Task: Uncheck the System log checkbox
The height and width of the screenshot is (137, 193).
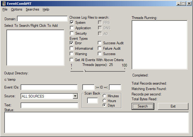Action: click(x=72, y=22)
